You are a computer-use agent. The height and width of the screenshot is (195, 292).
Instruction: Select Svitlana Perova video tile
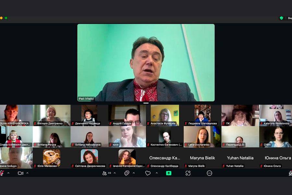pyautogui.click(x=52, y=137)
